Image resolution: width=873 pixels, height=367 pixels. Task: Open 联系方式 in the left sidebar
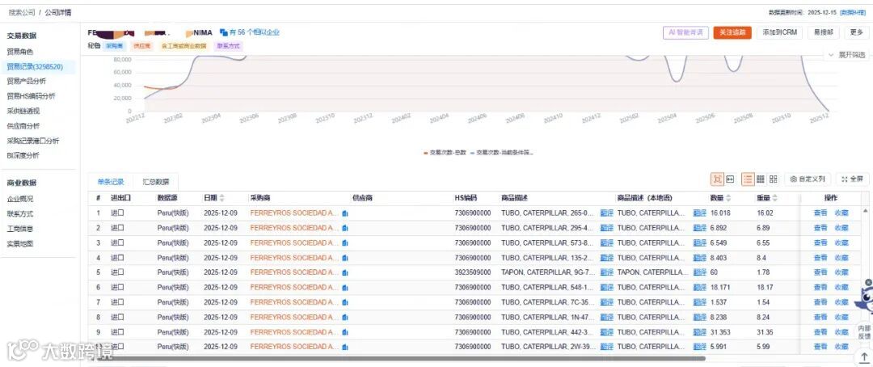point(19,214)
